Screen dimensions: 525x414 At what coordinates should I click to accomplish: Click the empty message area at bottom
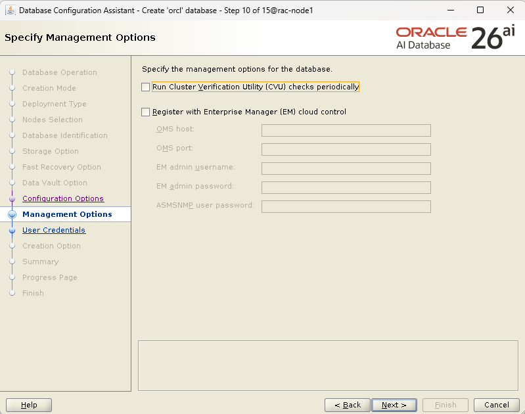[328, 366]
